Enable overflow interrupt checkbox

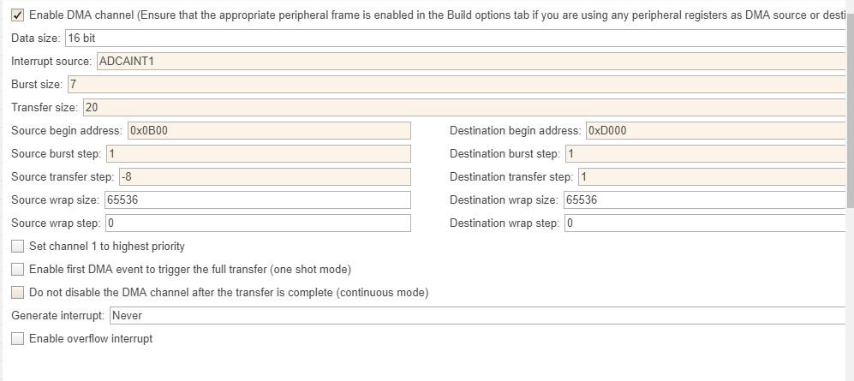pyautogui.click(x=17, y=339)
